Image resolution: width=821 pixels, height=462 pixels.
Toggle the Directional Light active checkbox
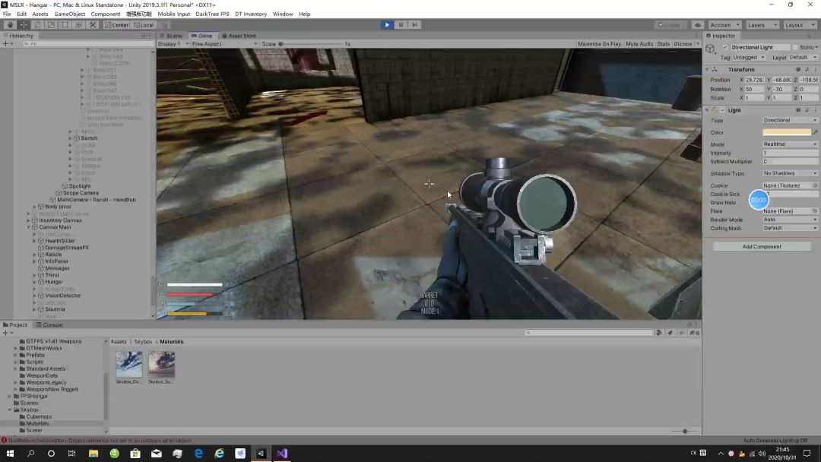click(x=725, y=47)
